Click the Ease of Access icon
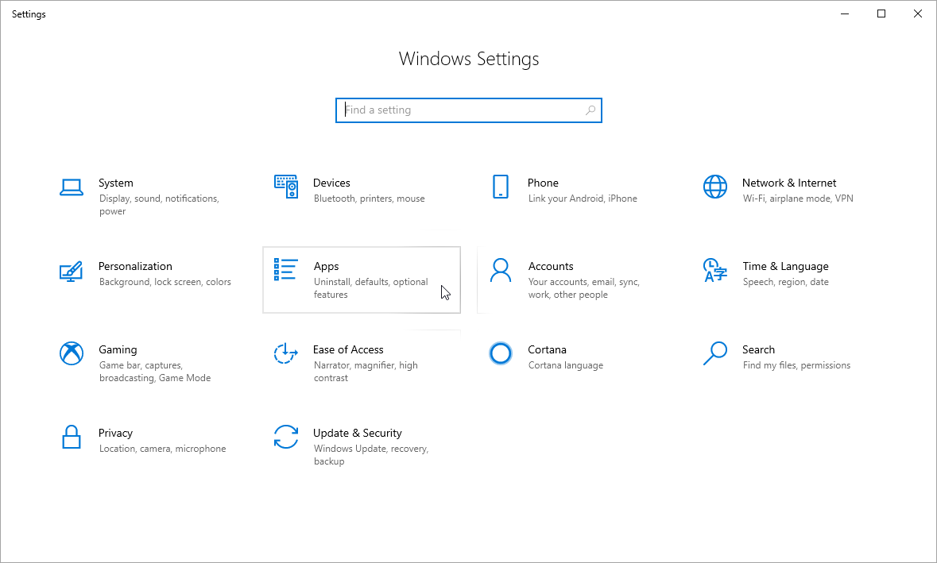Screen dimensions: 937x563 click(x=286, y=353)
